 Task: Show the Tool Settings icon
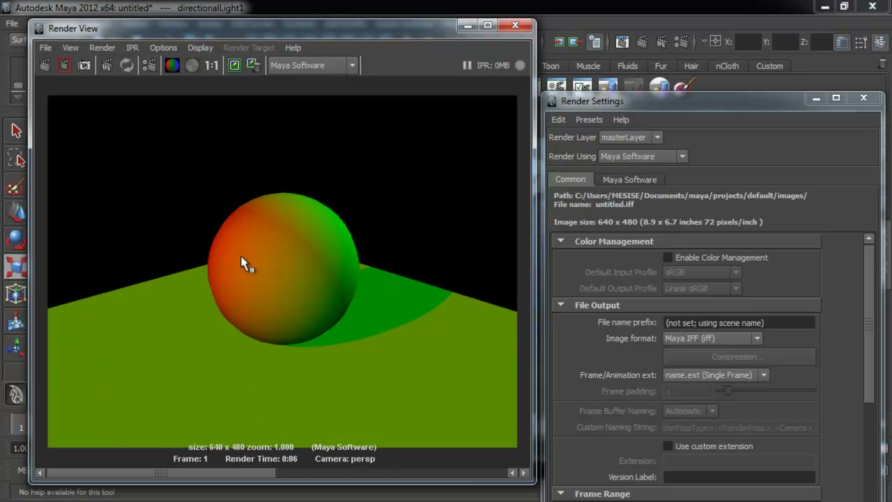(x=861, y=43)
